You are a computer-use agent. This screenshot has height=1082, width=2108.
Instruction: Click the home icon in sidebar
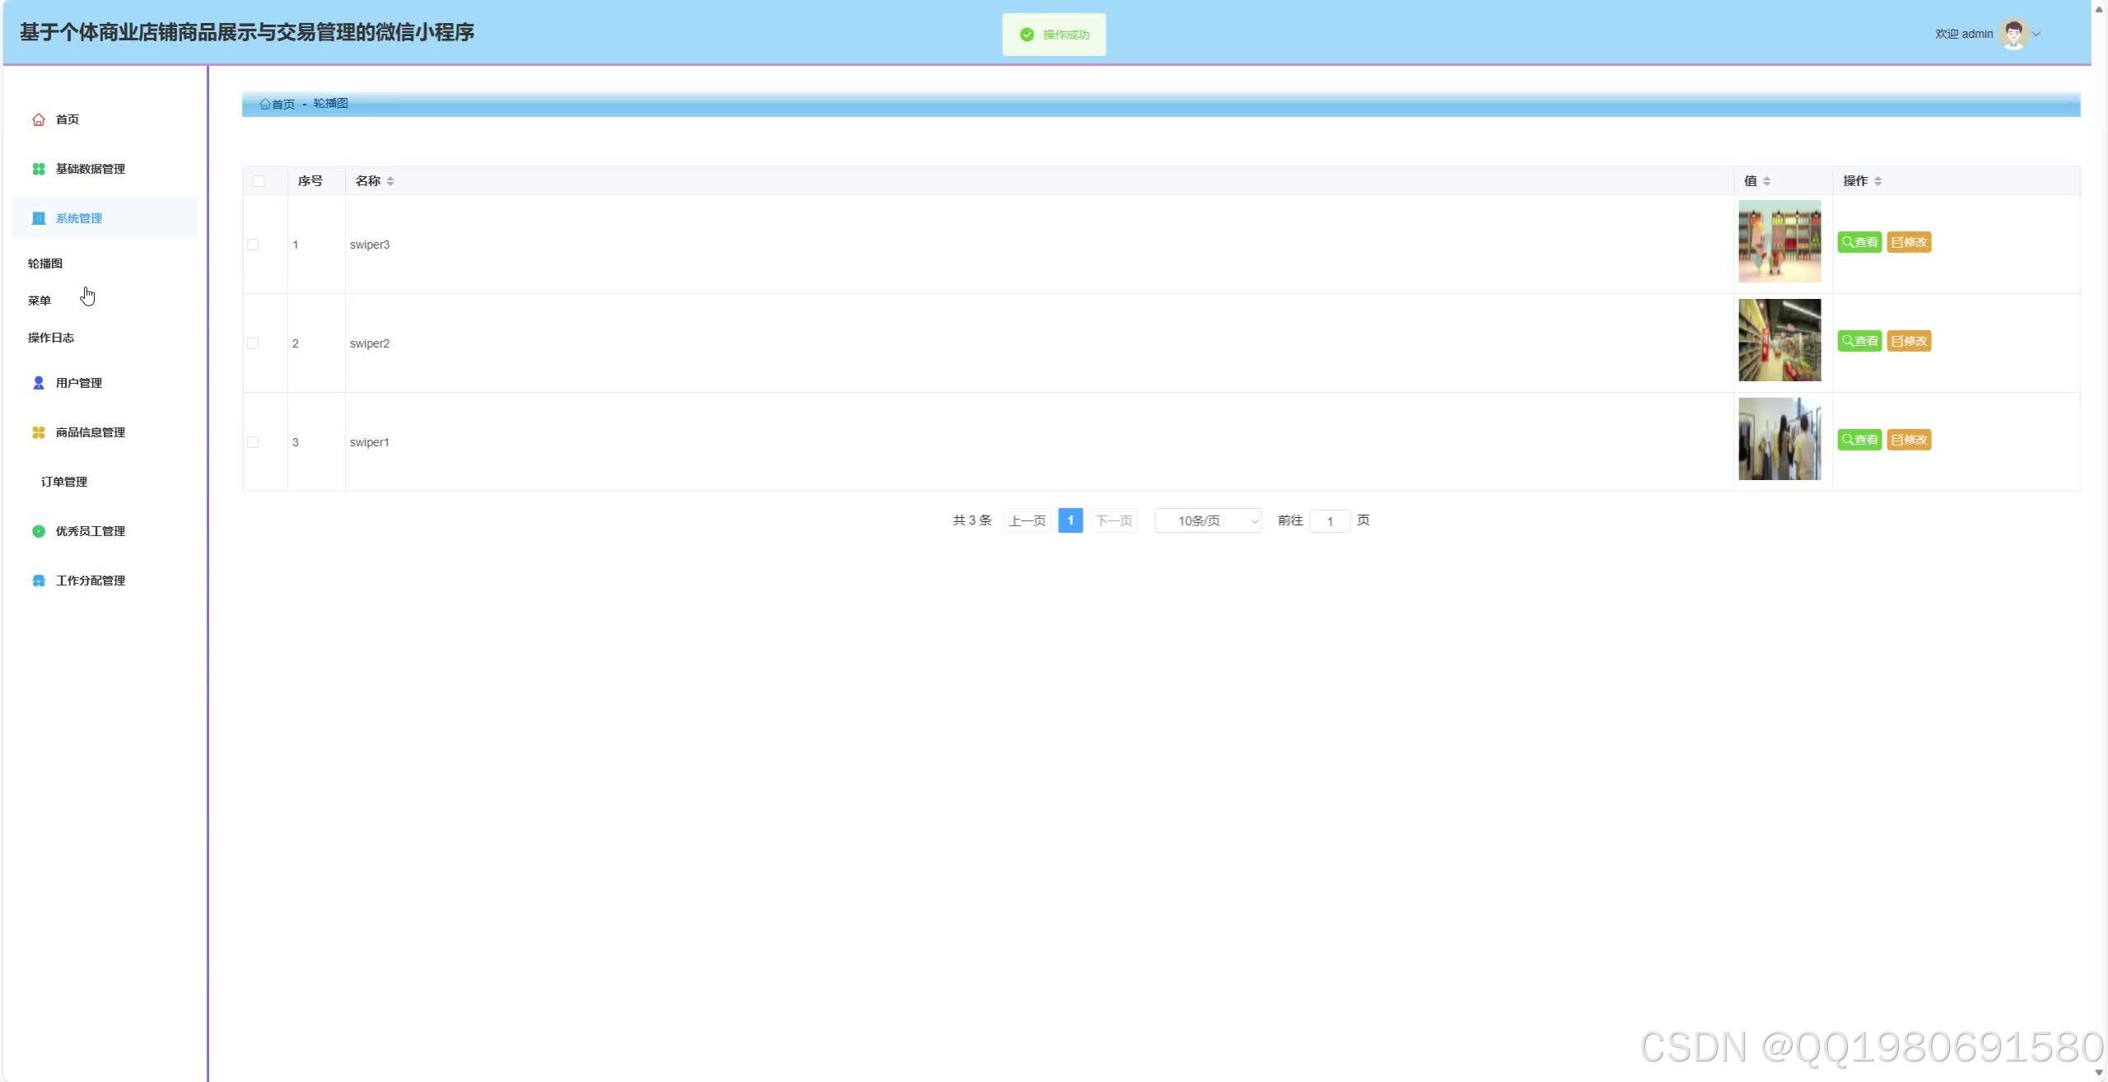pyautogui.click(x=38, y=119)
